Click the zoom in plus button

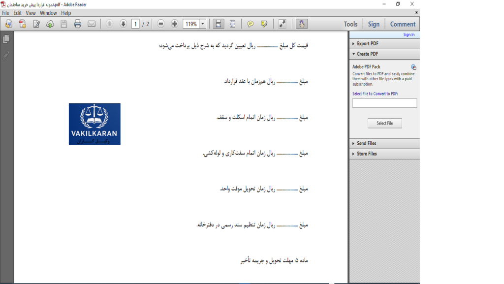175,24
